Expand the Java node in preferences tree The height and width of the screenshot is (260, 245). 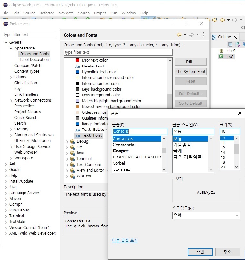(6, 187)
